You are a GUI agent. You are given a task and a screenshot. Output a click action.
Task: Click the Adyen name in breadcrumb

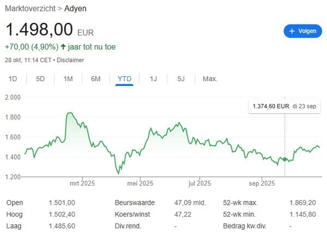pos(75,9)
